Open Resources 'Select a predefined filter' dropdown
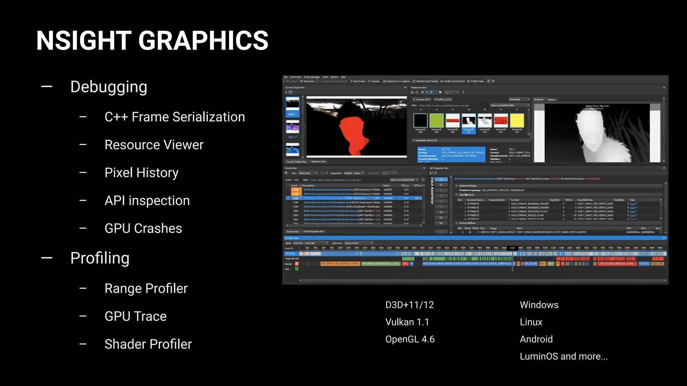The image size is (687, 386). tap(510, 105)
